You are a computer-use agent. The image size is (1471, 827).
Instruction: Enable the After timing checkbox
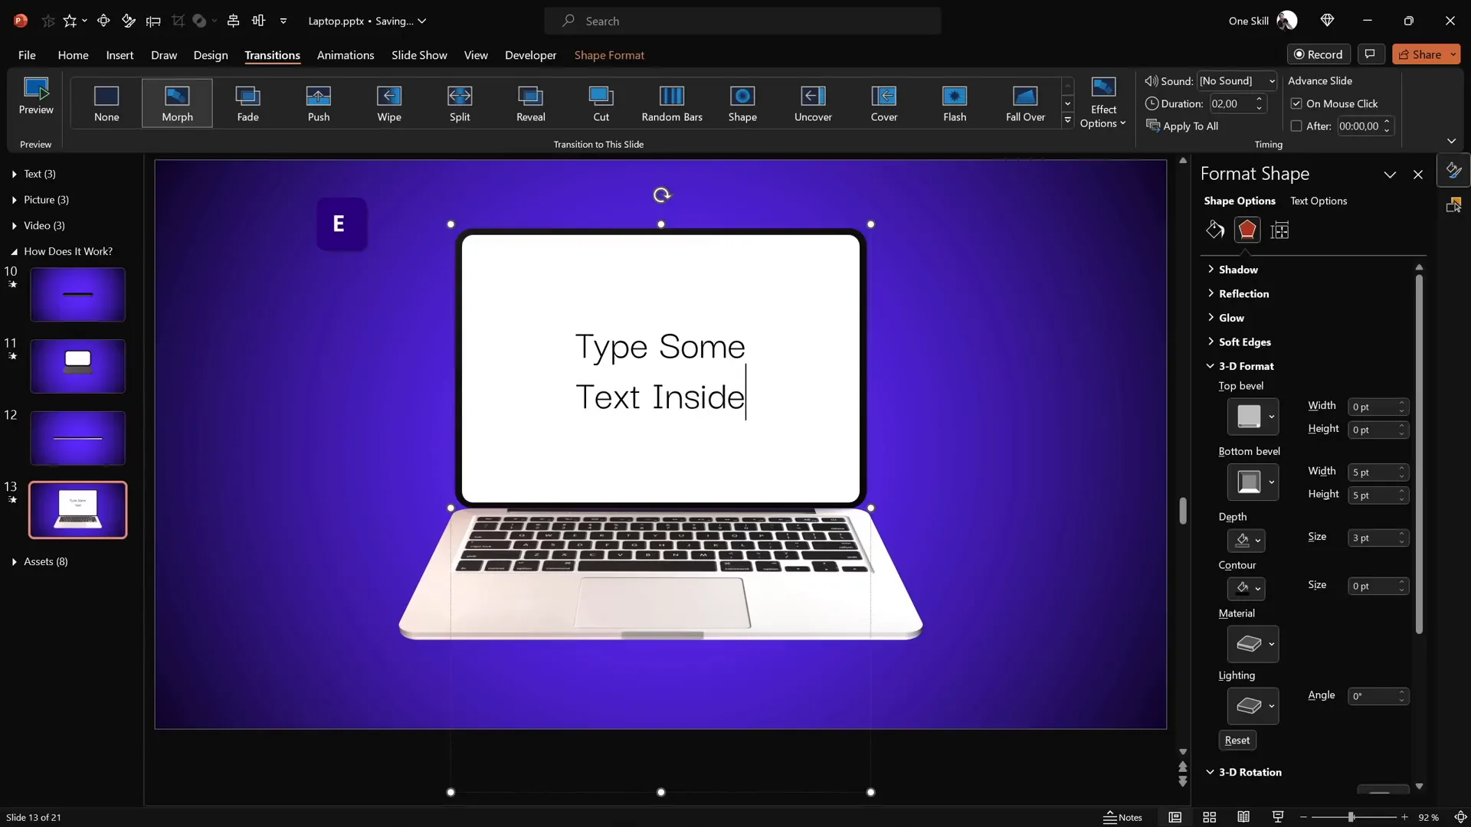1296,126
